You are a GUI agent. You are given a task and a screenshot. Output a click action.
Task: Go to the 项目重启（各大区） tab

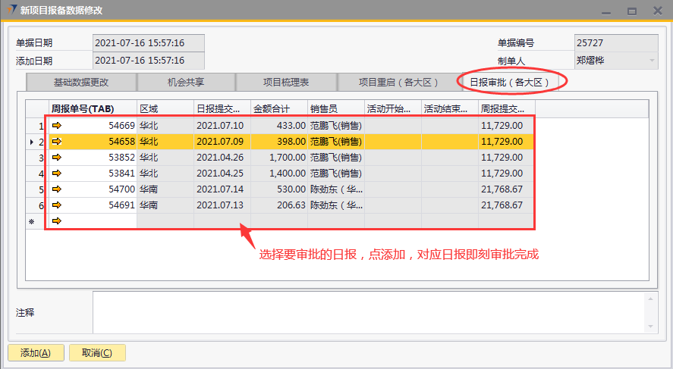click(395, 82)
